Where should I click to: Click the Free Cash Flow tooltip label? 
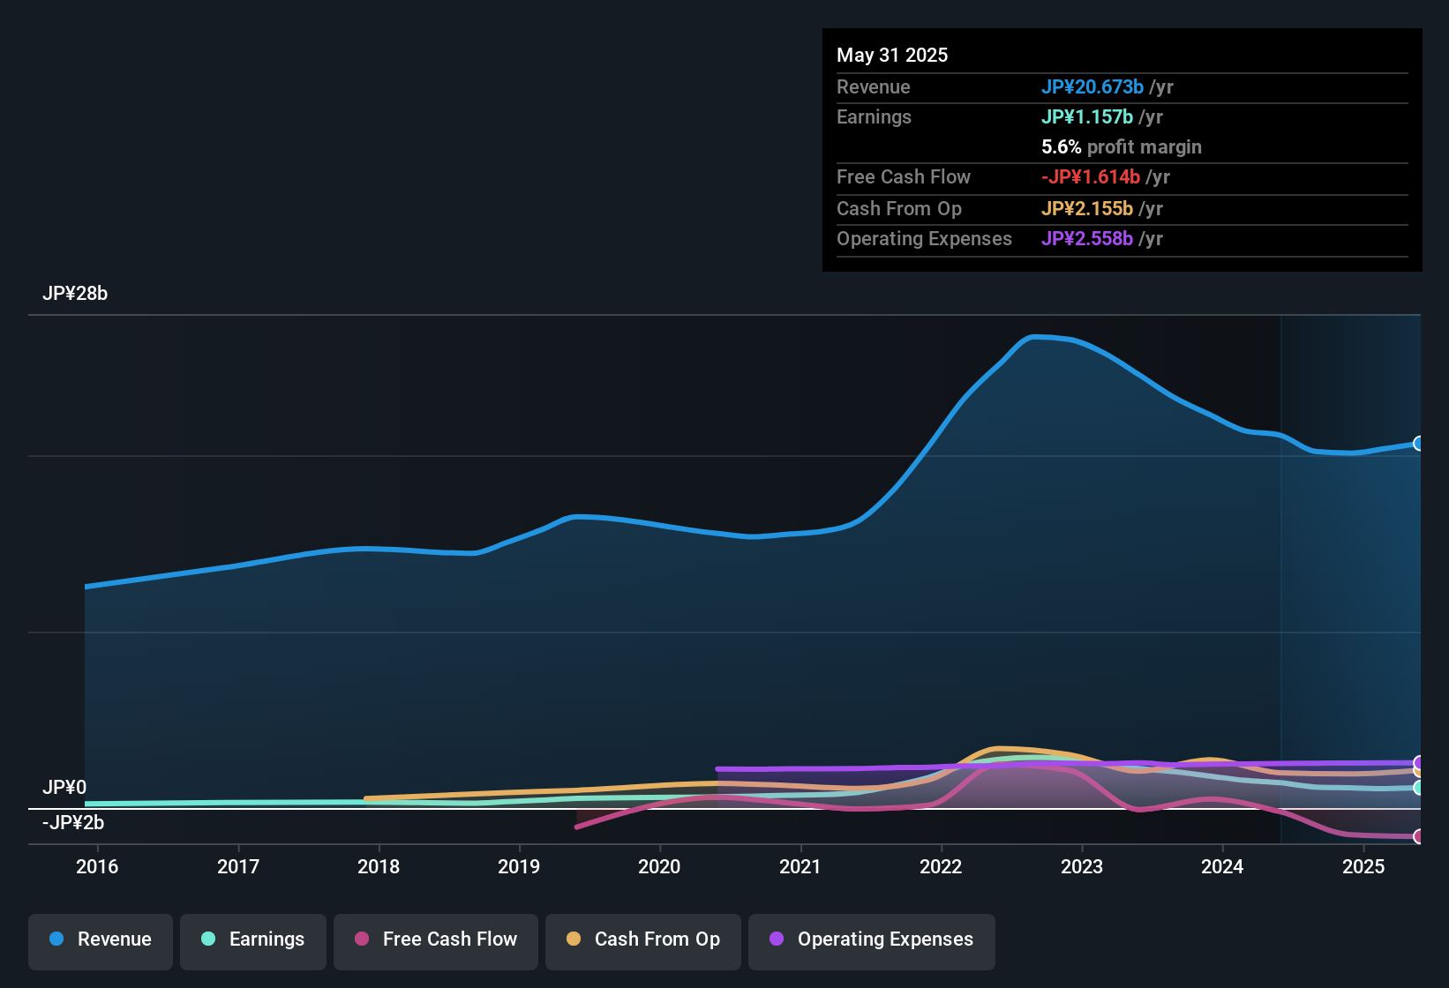coord(904,177)
